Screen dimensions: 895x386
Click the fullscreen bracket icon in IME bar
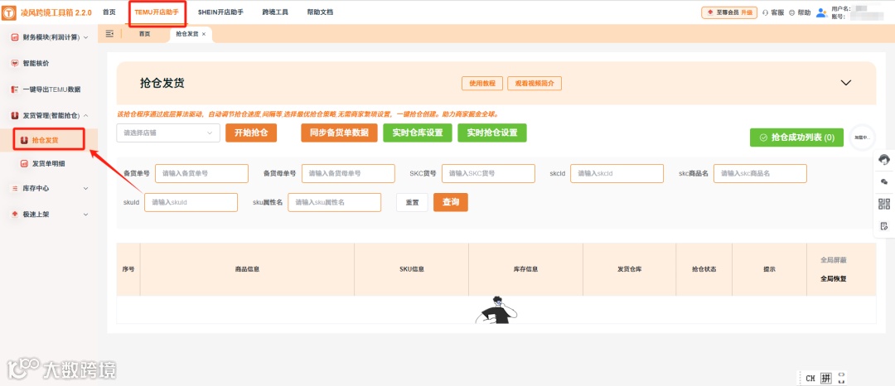click(841, 378)
